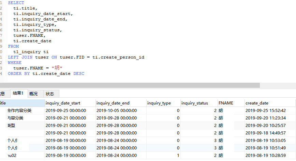
Task: Select cell 2019-09-18 14:49:57
Action: coord(270,133)
